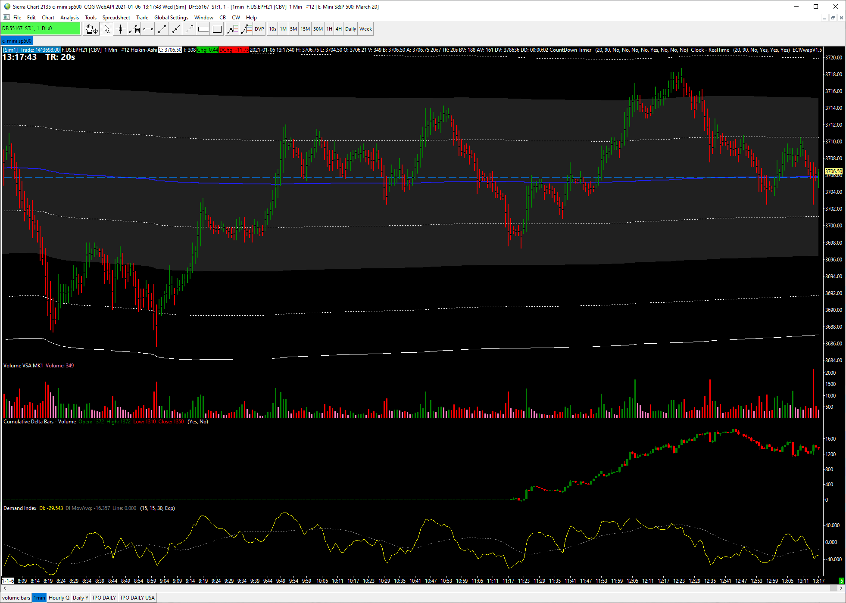Click the green 5 indicator at bottom right

coord(841,581)
